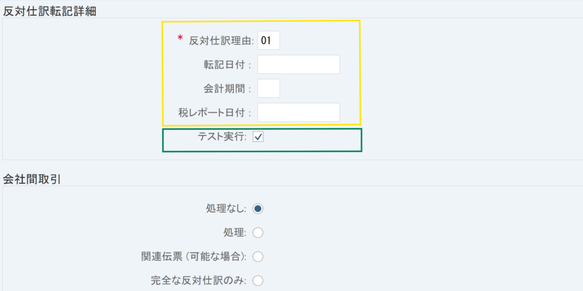Viewport: 583px width, 291px height.
Task: Click the 会社間取引 section heading
Action: [x=32, y=179]
